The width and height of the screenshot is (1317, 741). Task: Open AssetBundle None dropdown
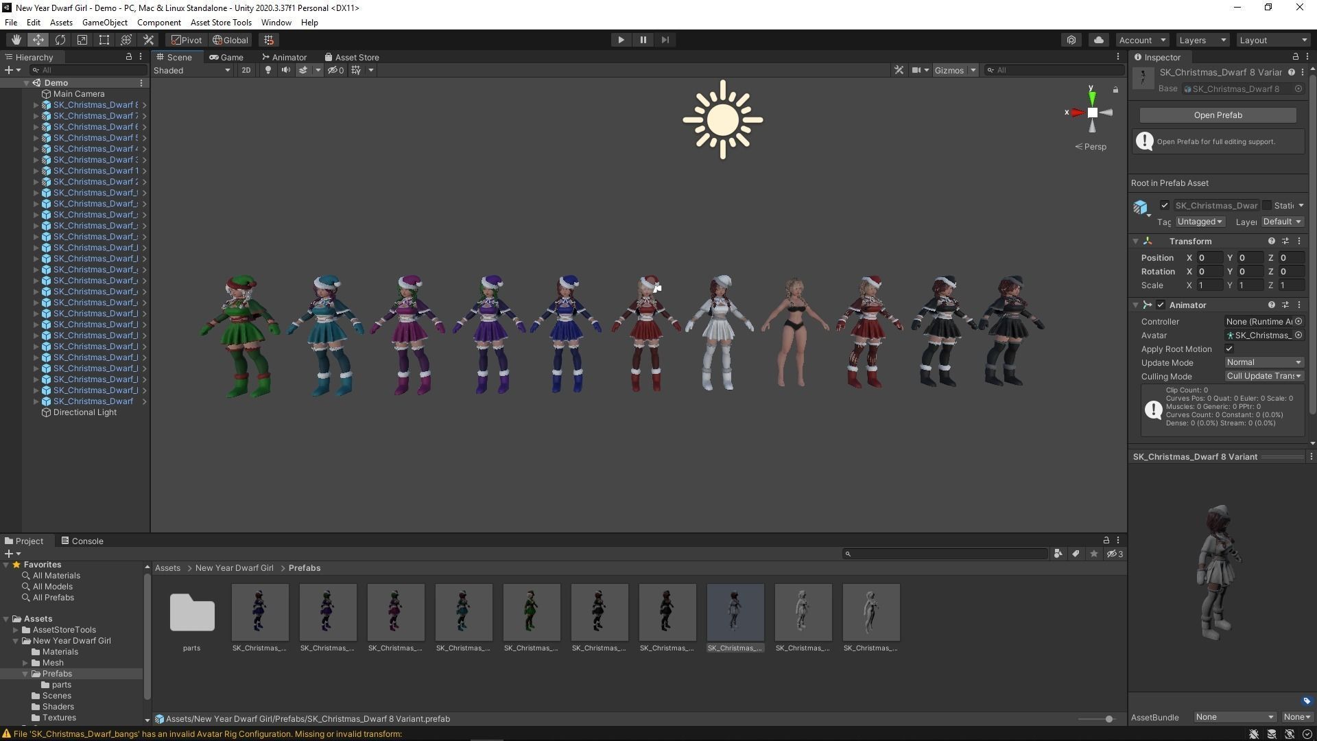[x=1235, y=717]
